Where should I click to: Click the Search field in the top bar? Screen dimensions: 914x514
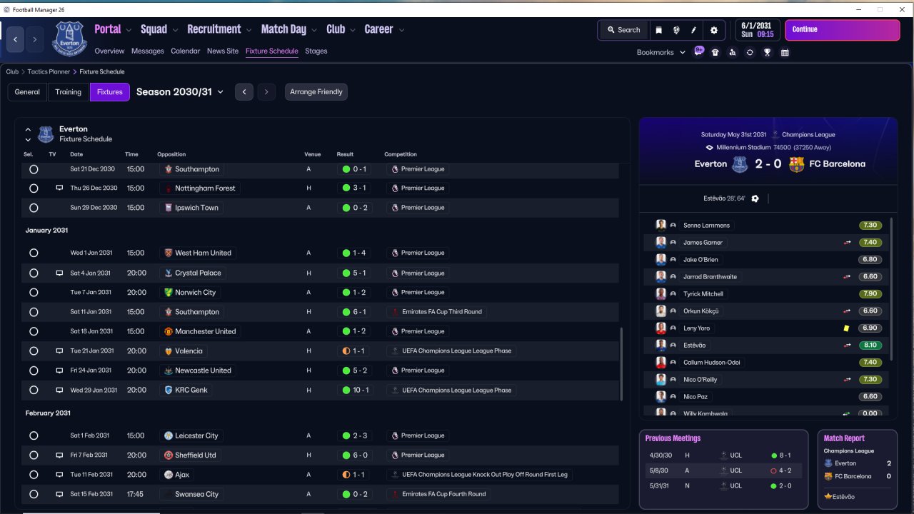coord(623,30)
